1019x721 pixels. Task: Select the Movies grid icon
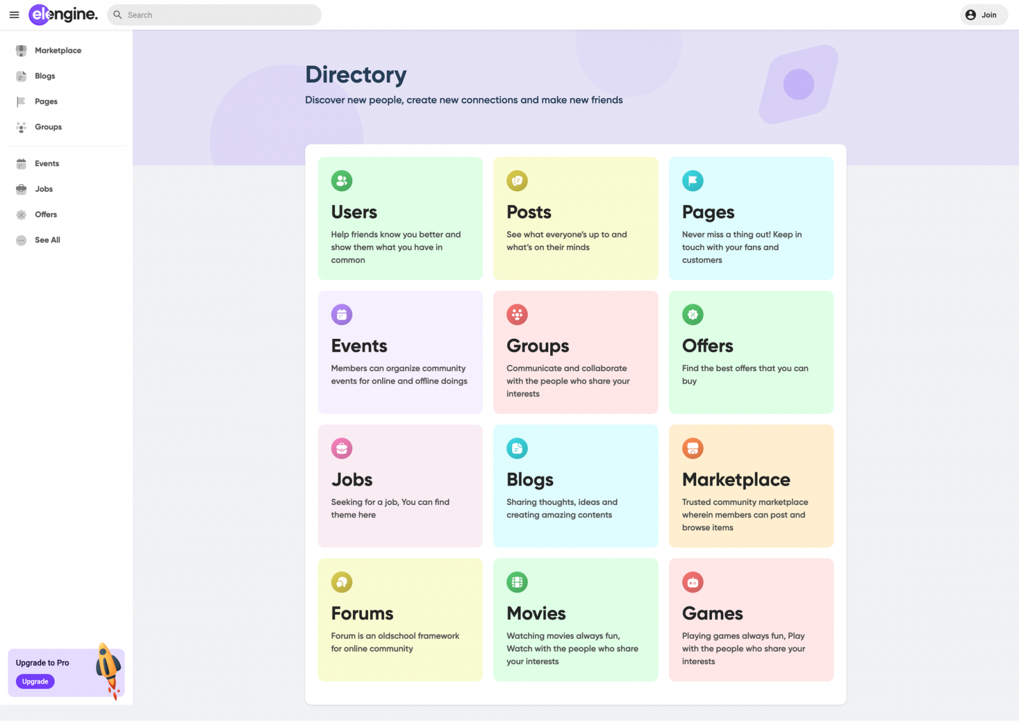point(517,582)
